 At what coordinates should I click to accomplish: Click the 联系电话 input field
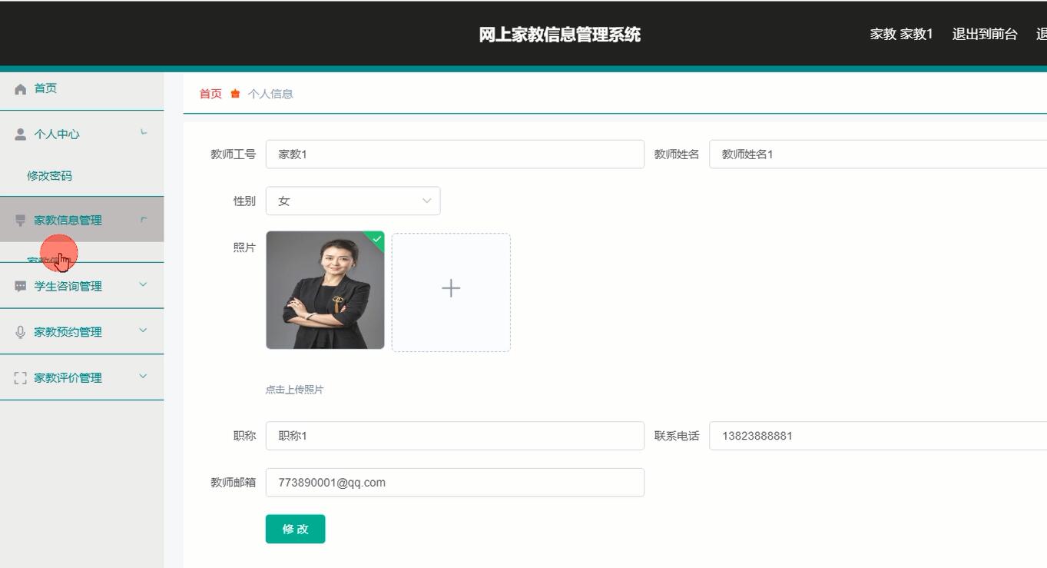(x=876, y=436)
